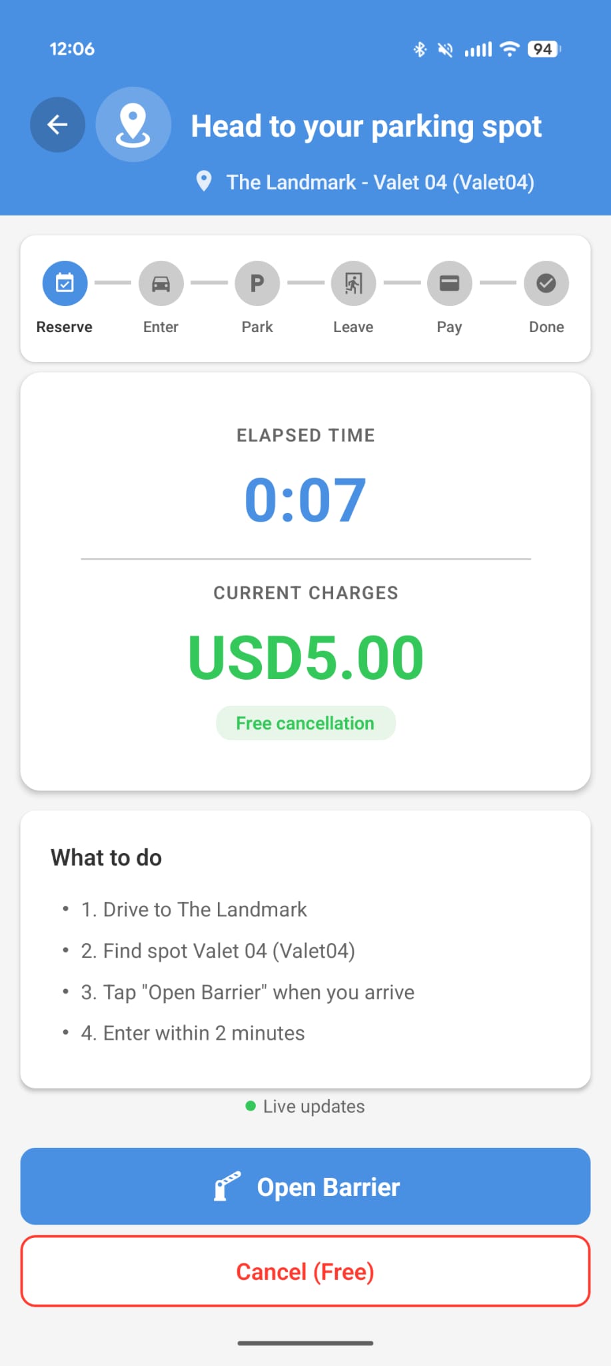Select the Leave step icon

[x=353, y=283]
